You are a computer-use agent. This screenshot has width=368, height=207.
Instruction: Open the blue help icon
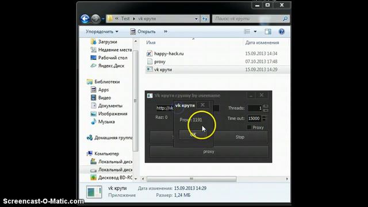[x=281, y=32]
